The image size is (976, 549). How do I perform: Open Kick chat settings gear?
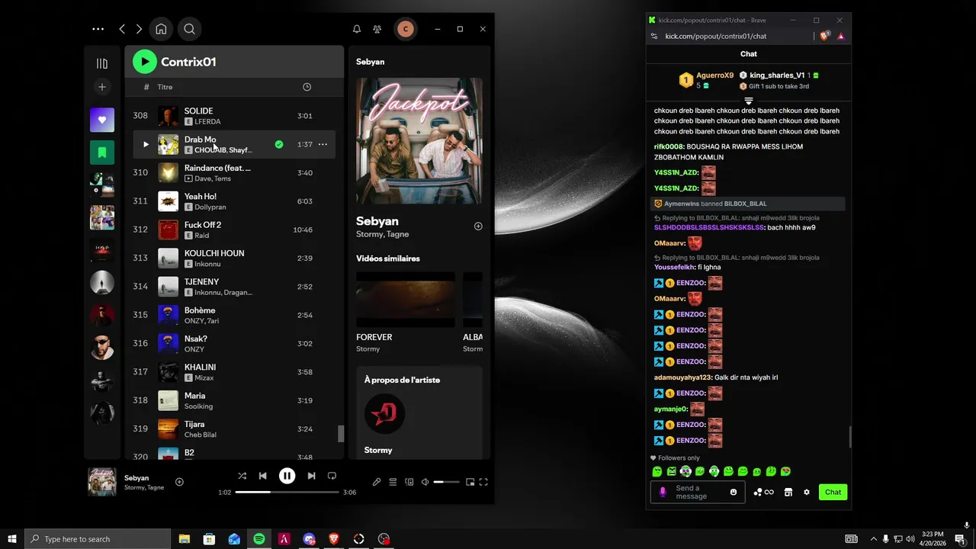[x=807, y=492]
